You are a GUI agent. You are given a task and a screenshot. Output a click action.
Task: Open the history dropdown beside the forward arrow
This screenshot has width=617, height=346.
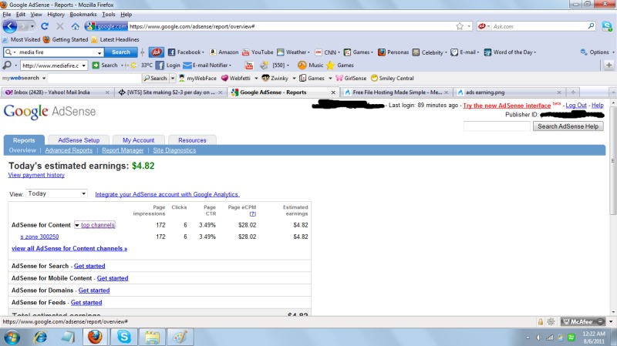[x=32, y=26]
